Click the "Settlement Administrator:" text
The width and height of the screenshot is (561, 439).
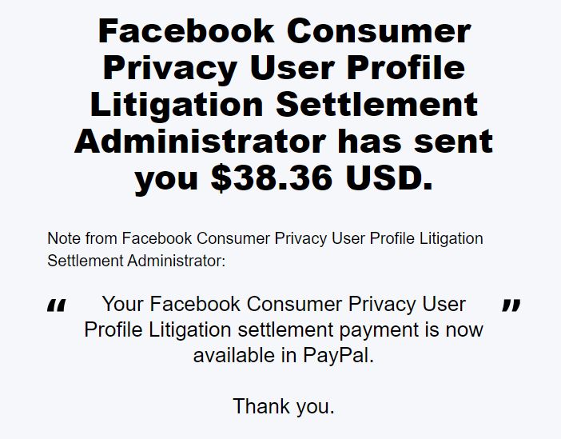point(137,261)
